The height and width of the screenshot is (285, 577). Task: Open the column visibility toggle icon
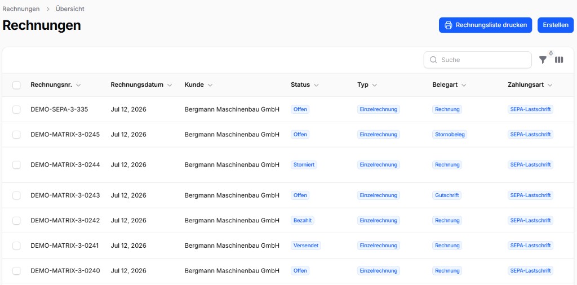[x=559, y=60]
